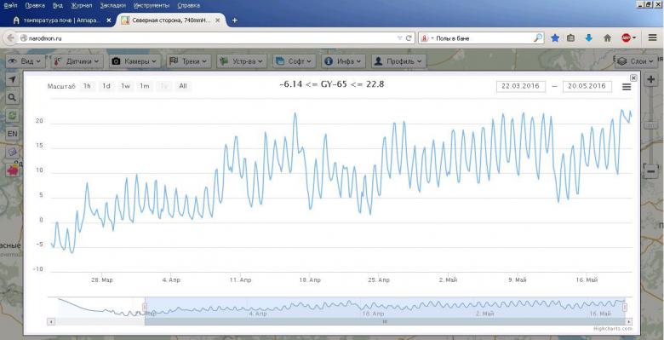Image resolution: width=664 pixels, height=340 pixels.
Task: Select the 1d scale option
Action: tap(106, 86)
